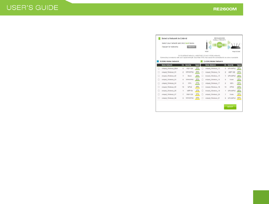The width and height of the screenshot is (269, 204).
Task: Click the >70% recommended signal badge
Action: click(x=219, y=45)
